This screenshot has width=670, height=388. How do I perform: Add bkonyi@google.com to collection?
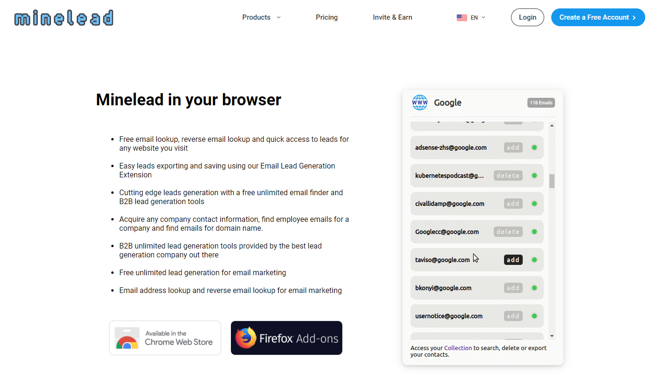point(513,288)
